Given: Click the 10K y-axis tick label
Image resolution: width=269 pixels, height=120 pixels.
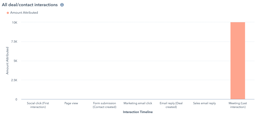Looking at the screenshot, I should (x=15, y=22).
